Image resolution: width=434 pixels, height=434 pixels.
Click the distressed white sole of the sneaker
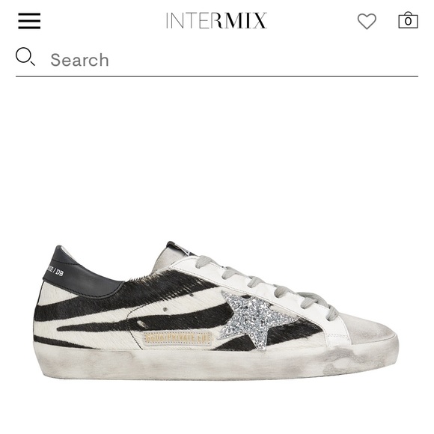click(216, 362)
